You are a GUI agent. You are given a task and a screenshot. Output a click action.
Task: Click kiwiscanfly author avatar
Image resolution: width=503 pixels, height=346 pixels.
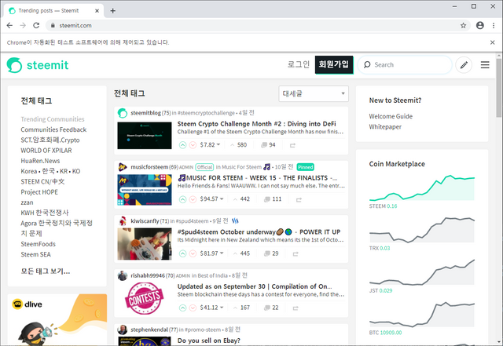(x=123, y=221)
